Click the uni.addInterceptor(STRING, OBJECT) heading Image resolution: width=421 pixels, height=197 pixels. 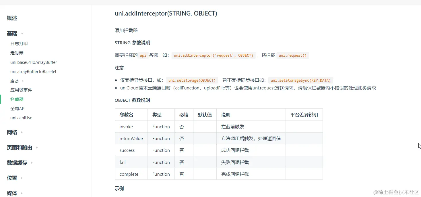(166, 13)
